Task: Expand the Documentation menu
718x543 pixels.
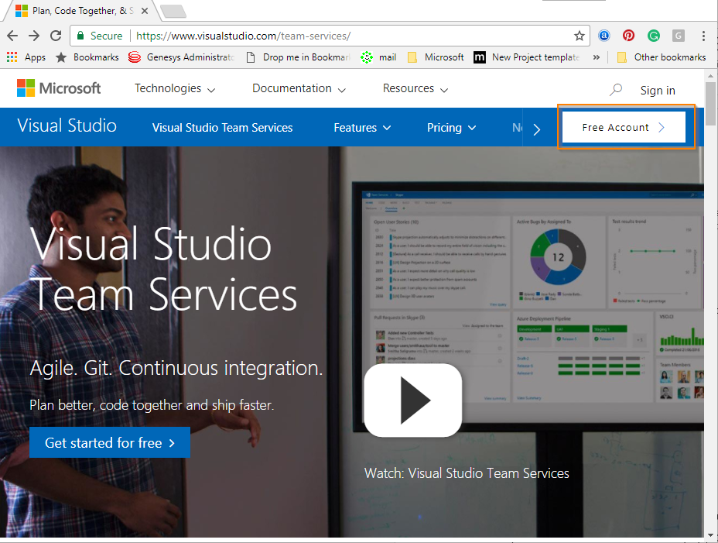Action: tap(299, 88)
